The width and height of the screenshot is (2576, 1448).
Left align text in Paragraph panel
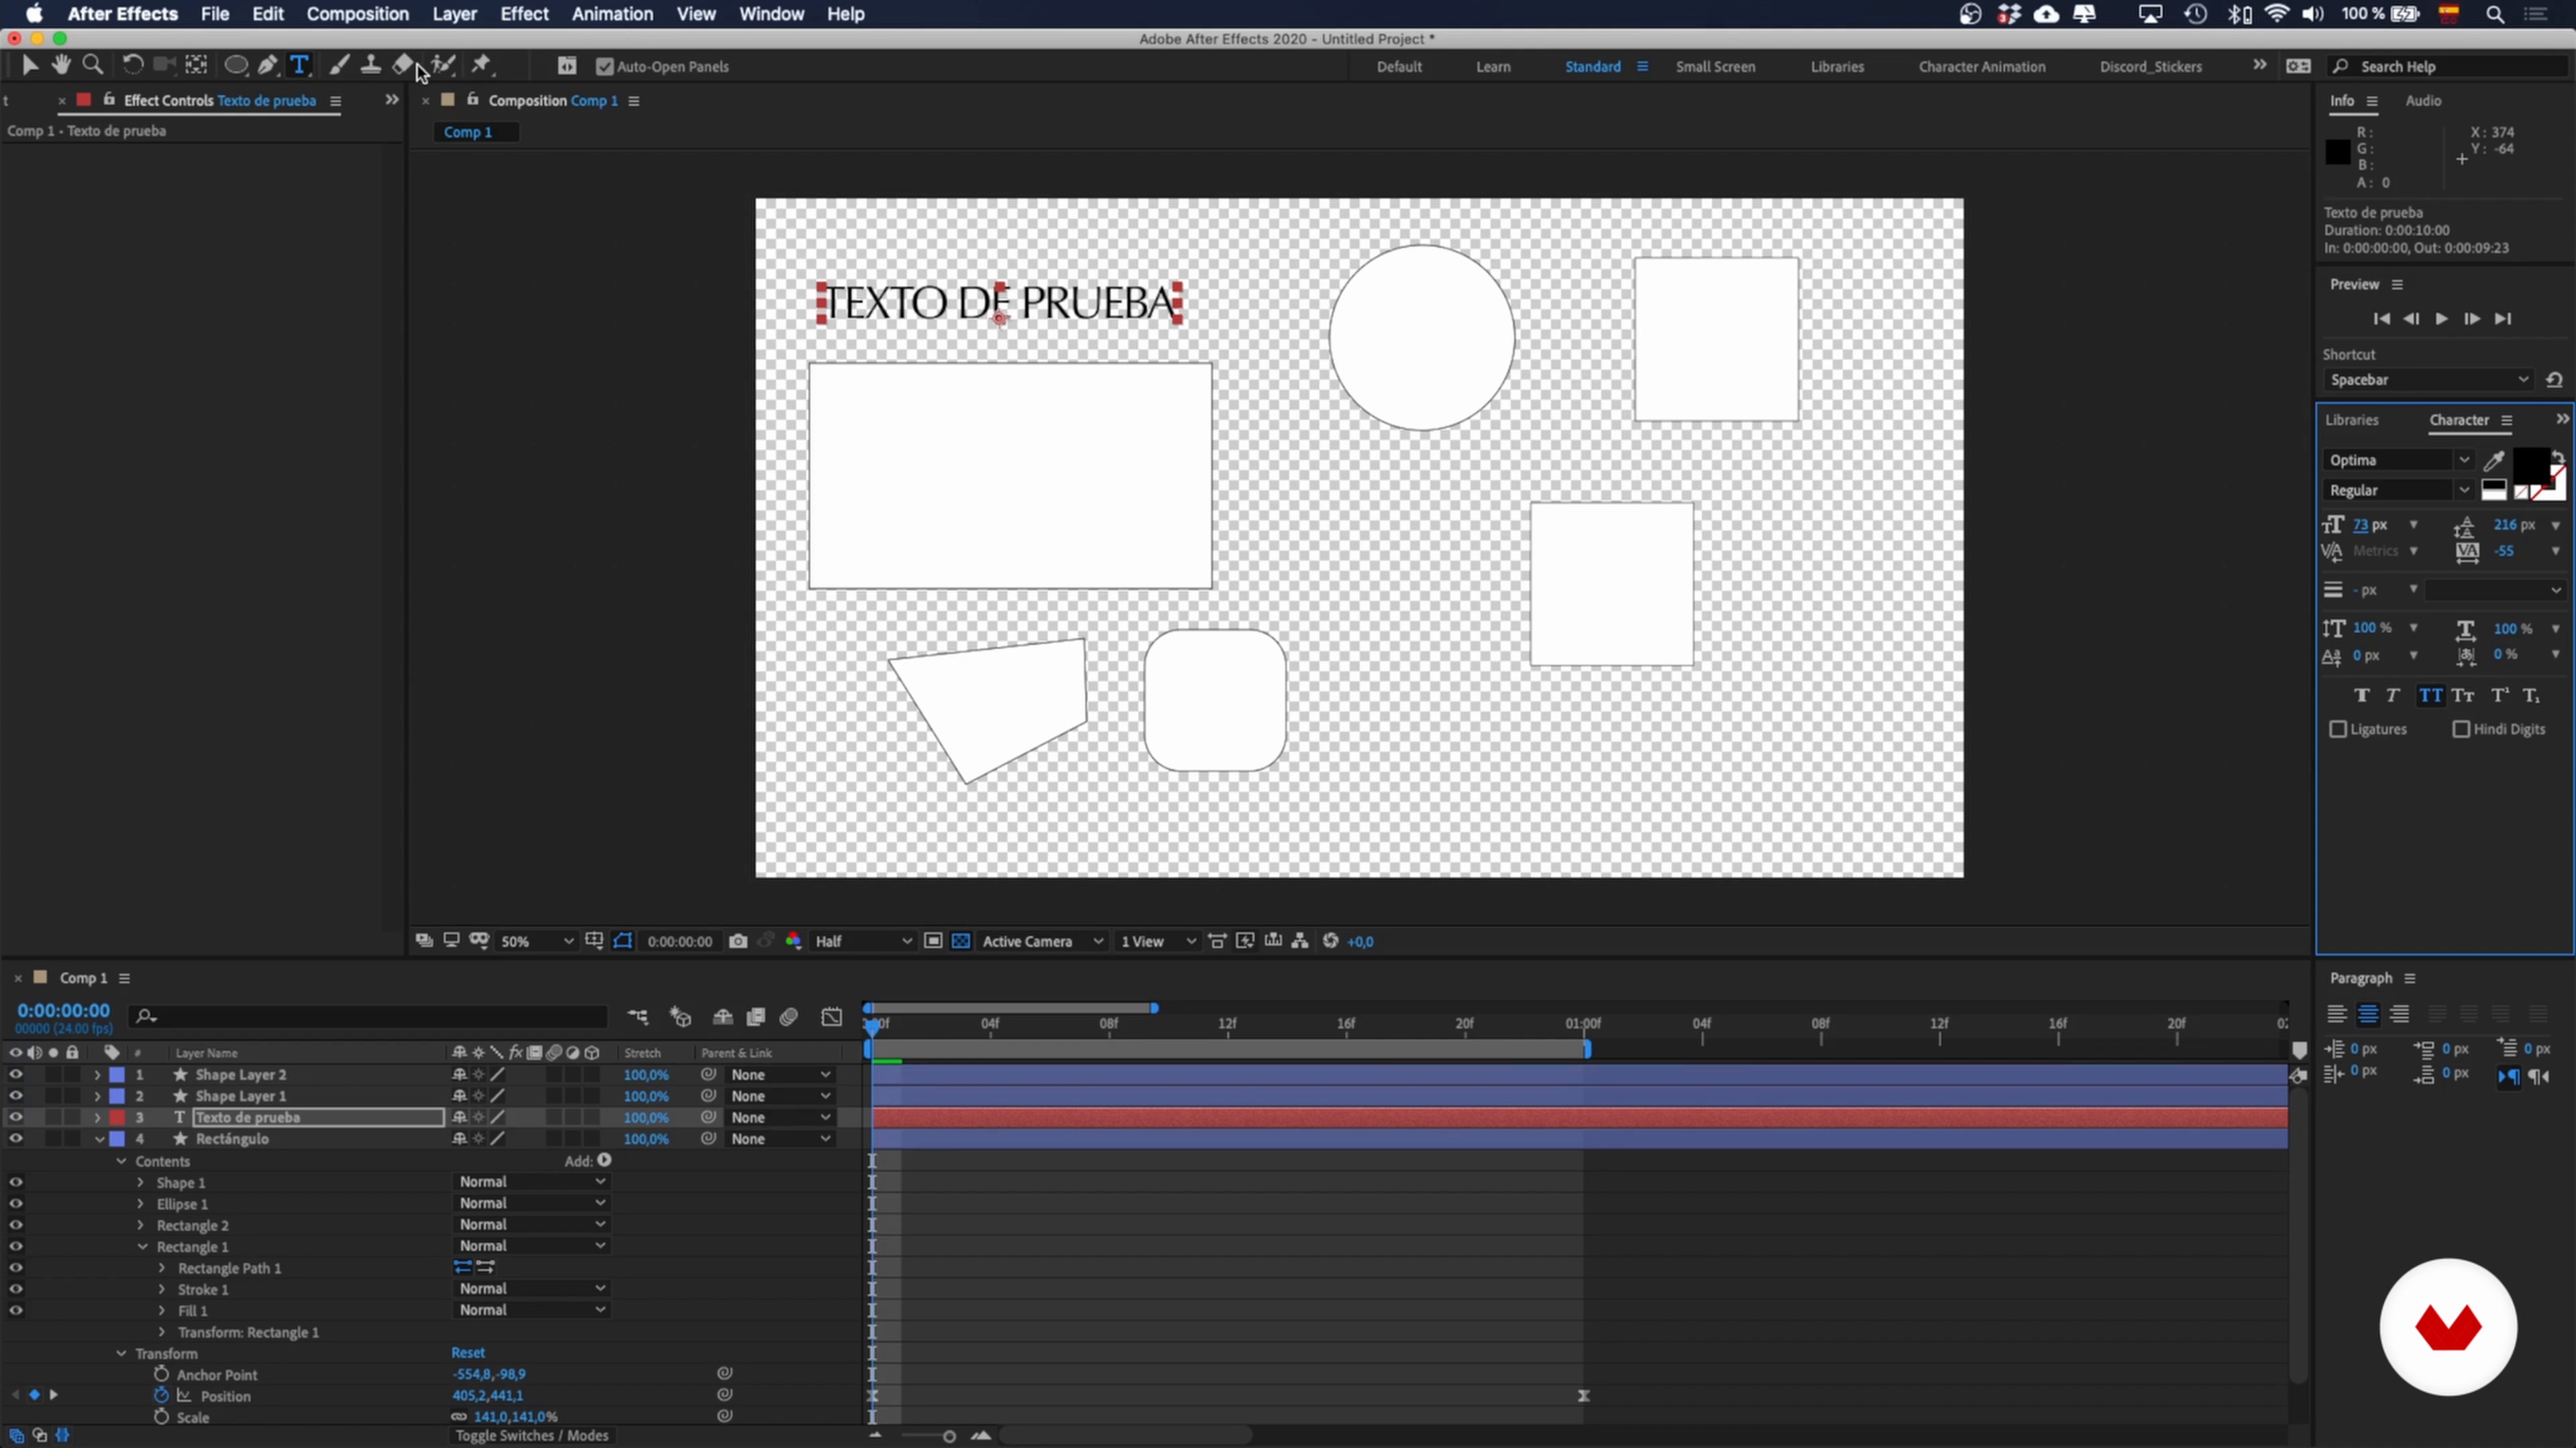coord(2337,1016)
